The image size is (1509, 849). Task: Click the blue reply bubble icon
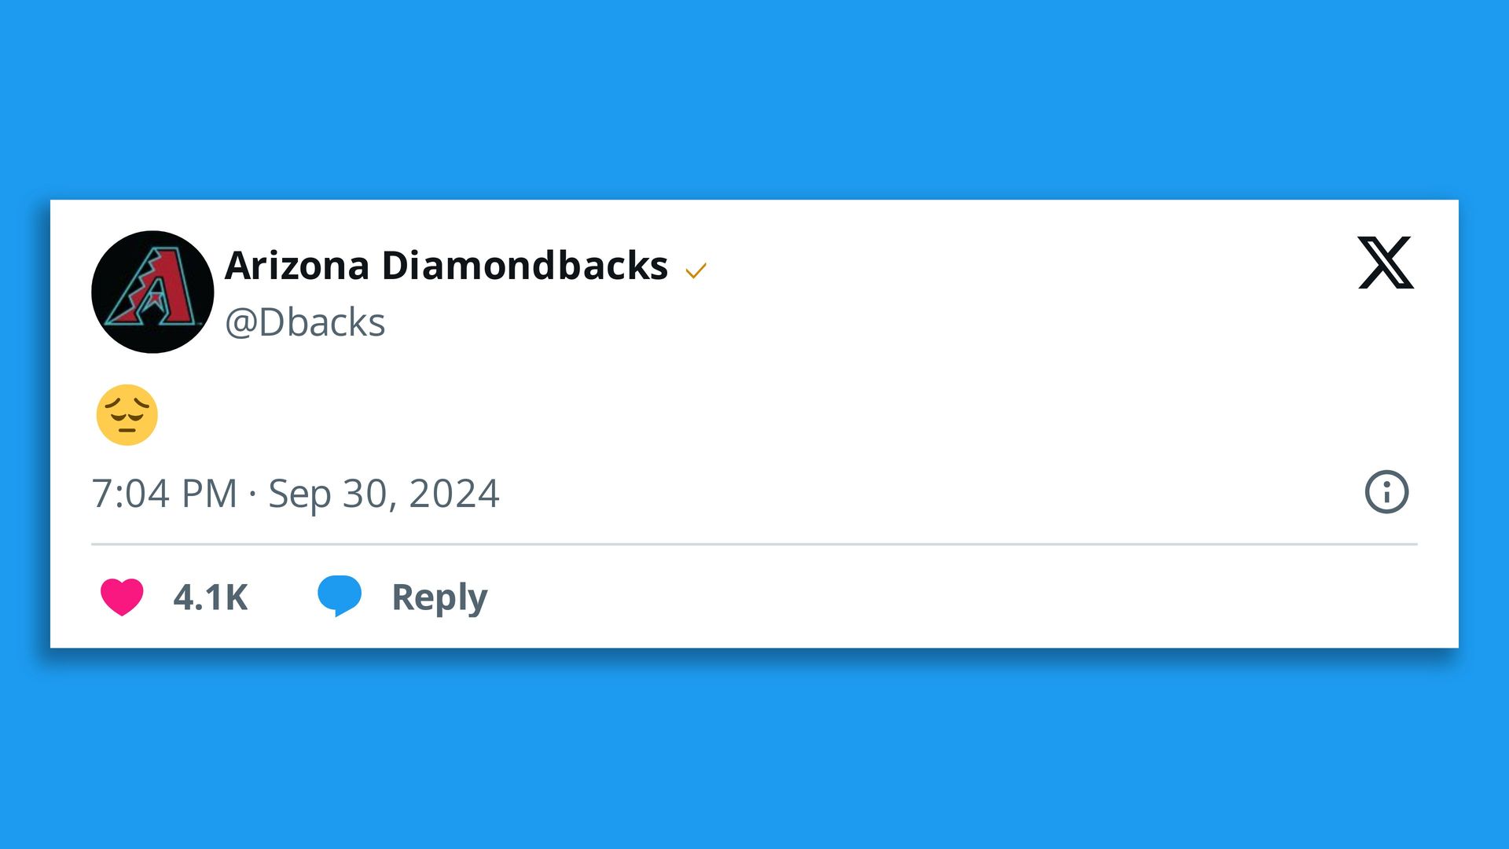[x=340, y=596]
